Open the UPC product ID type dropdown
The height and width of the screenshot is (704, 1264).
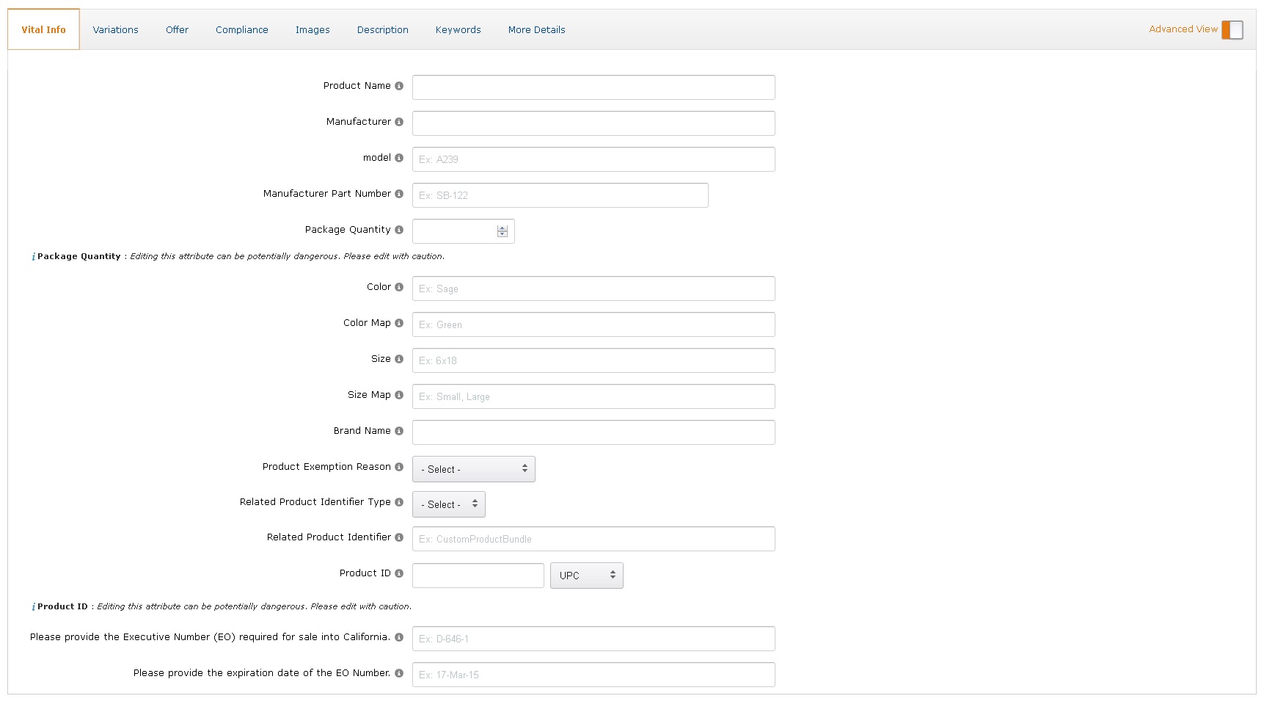pos(587,576)
